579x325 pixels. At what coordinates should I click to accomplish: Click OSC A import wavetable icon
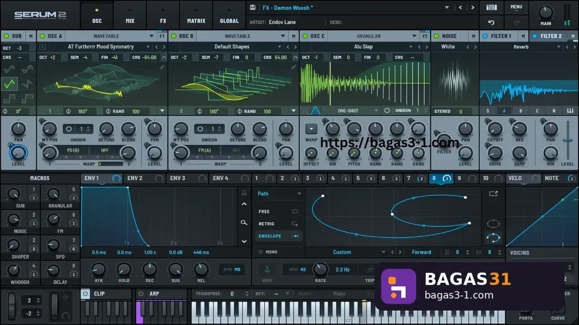pyautogui.click(x=42, y=47)
